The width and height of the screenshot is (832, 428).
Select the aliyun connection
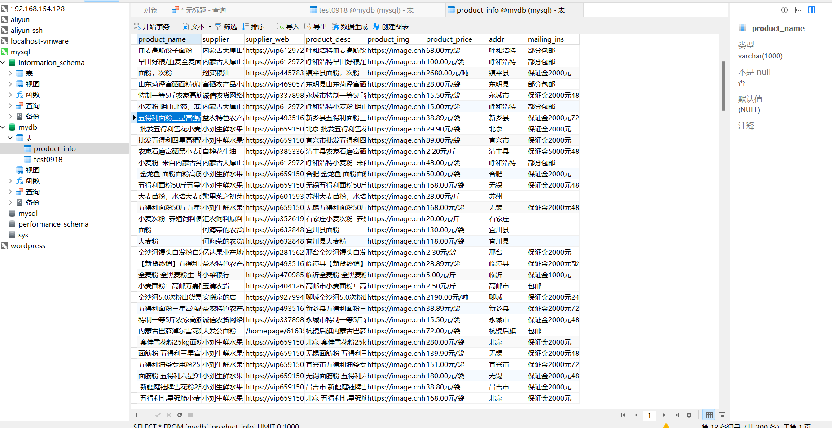(20, 20)
